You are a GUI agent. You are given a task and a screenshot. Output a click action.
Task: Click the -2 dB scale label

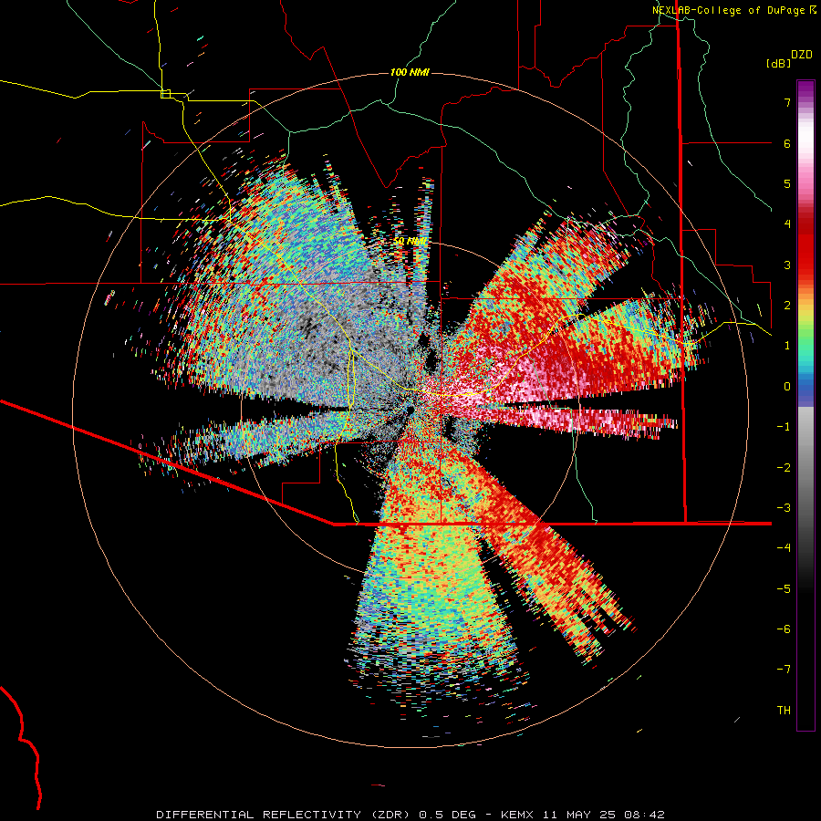(x=784, y=468)
